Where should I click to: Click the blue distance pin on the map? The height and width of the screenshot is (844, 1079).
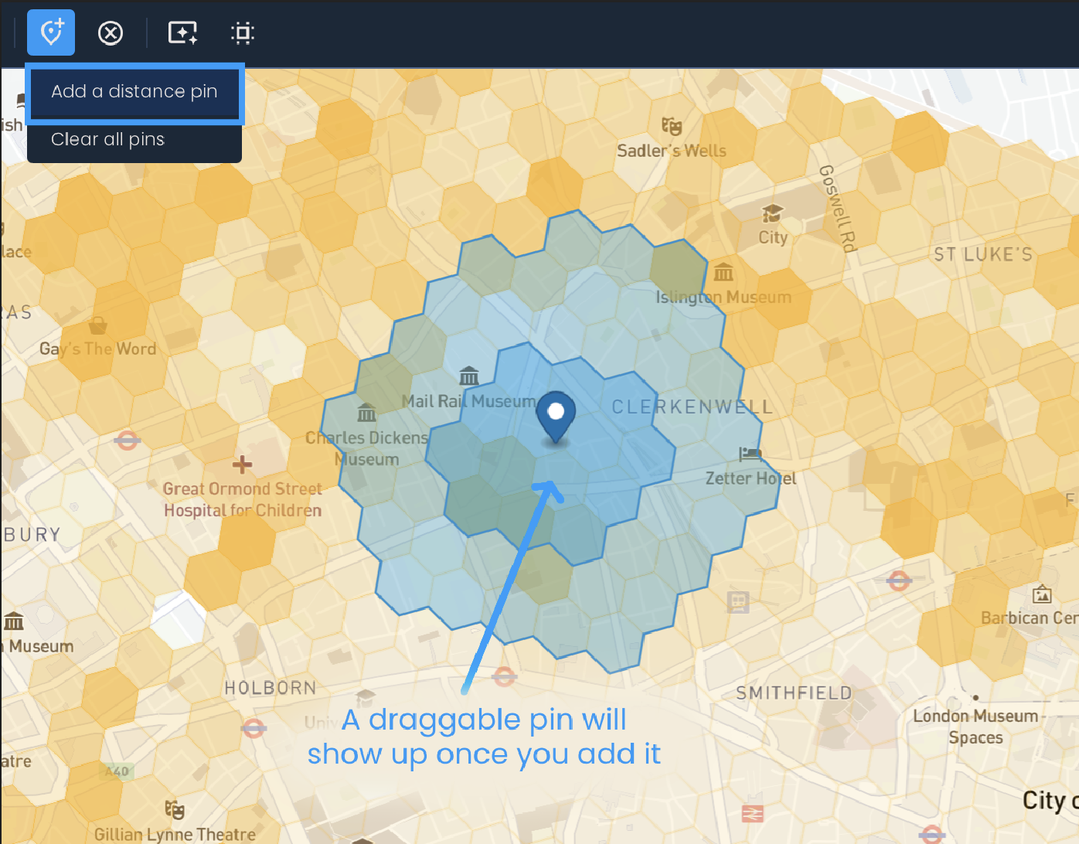(556, 417)
